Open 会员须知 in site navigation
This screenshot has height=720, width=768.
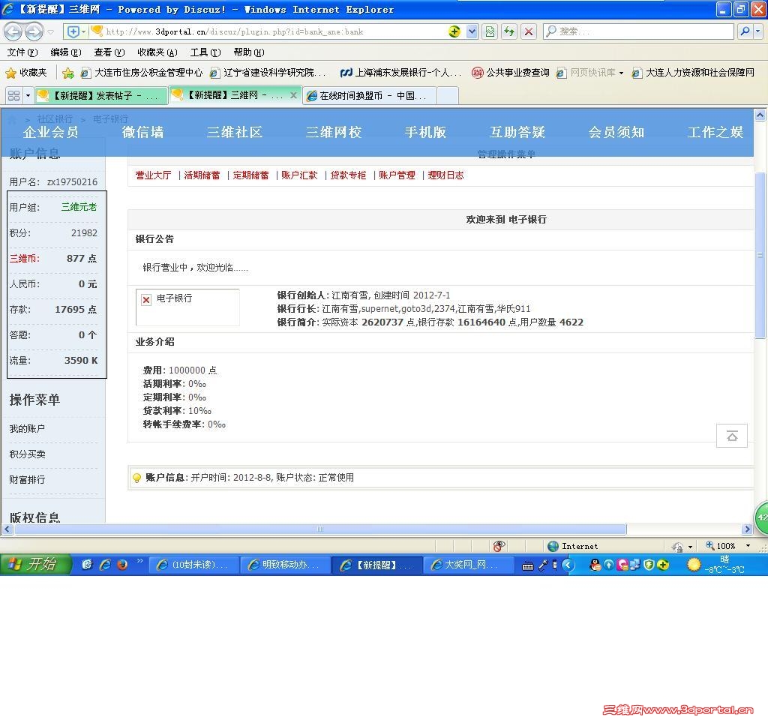click(x=616, y=132)
